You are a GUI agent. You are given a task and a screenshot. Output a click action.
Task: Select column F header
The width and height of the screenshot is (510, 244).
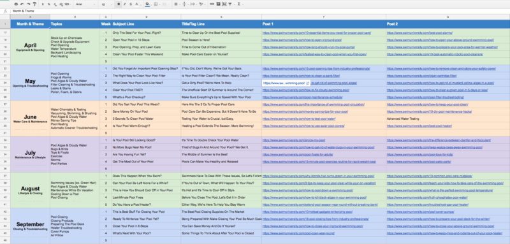coord(324,17)
